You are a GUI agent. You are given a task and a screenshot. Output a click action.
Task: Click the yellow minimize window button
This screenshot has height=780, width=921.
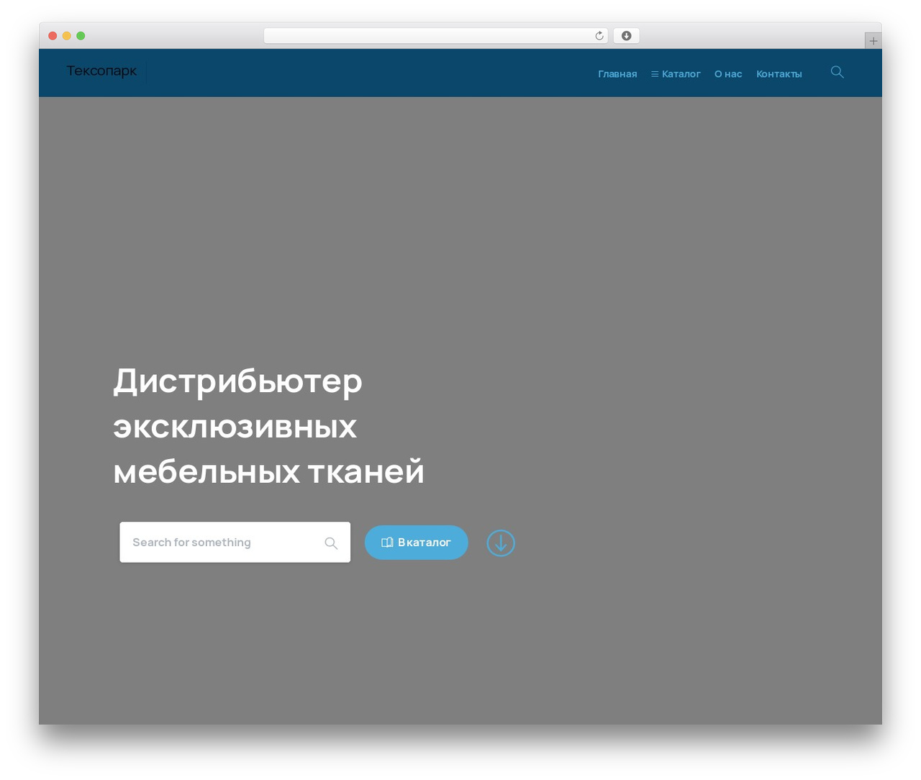click(67, 36)
